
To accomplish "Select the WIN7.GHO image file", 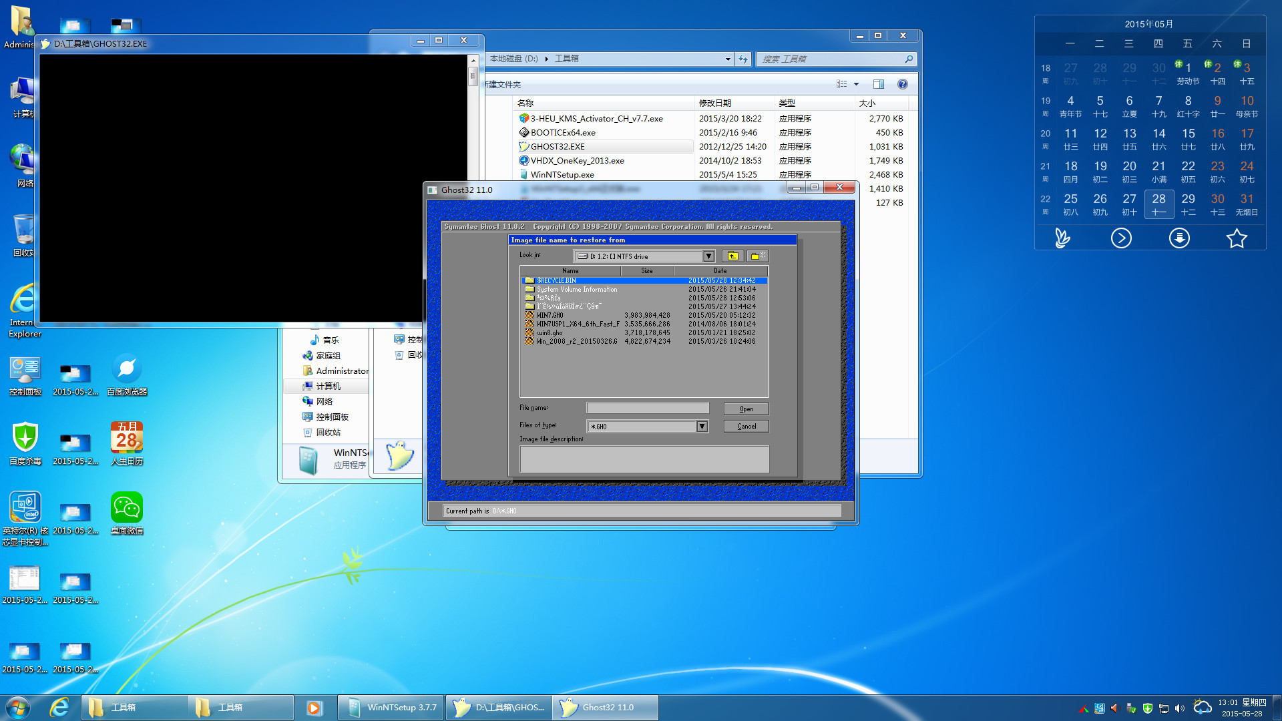I will pos(644,315).
